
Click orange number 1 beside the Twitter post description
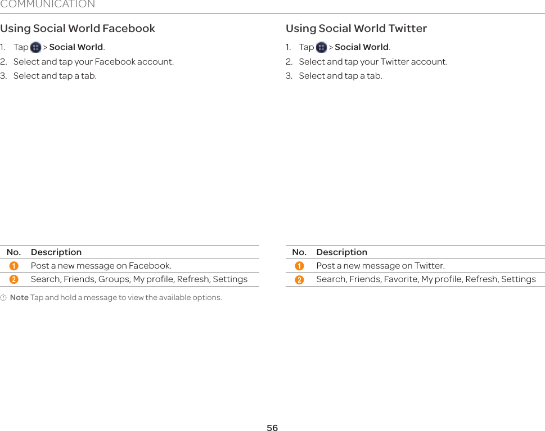(299, 266)
